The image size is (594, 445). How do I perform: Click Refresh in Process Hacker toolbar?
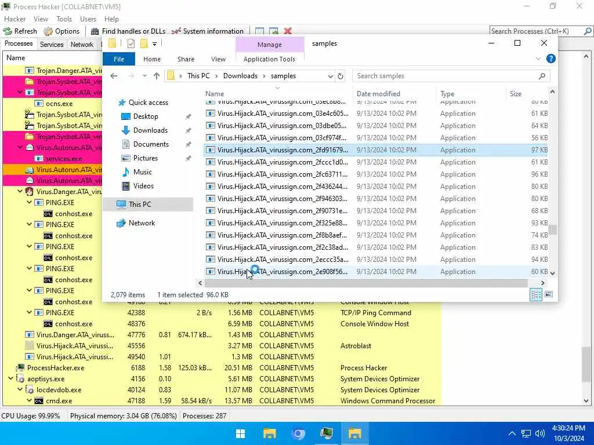tap(20, 31)
